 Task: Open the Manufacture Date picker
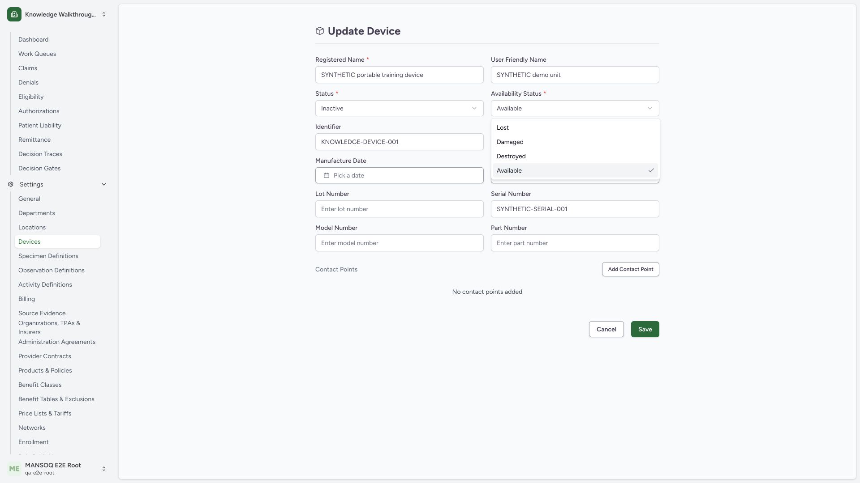pos(400,175)
